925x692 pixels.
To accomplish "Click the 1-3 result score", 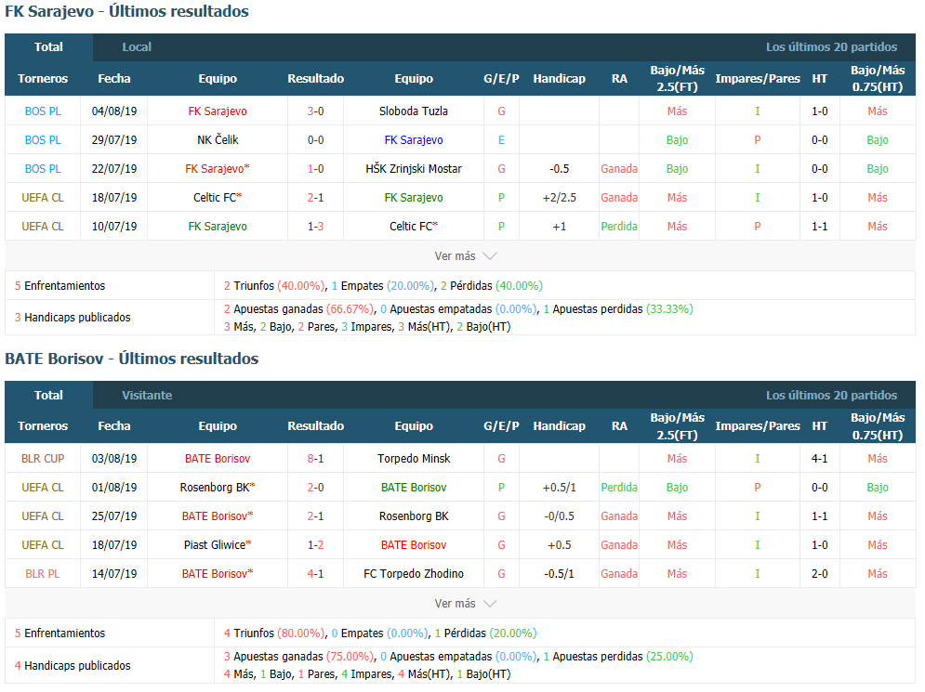I will (315, 227).
